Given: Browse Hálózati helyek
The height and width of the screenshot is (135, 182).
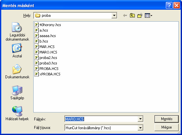Looking at the screenshot, I should click(17, 113).
